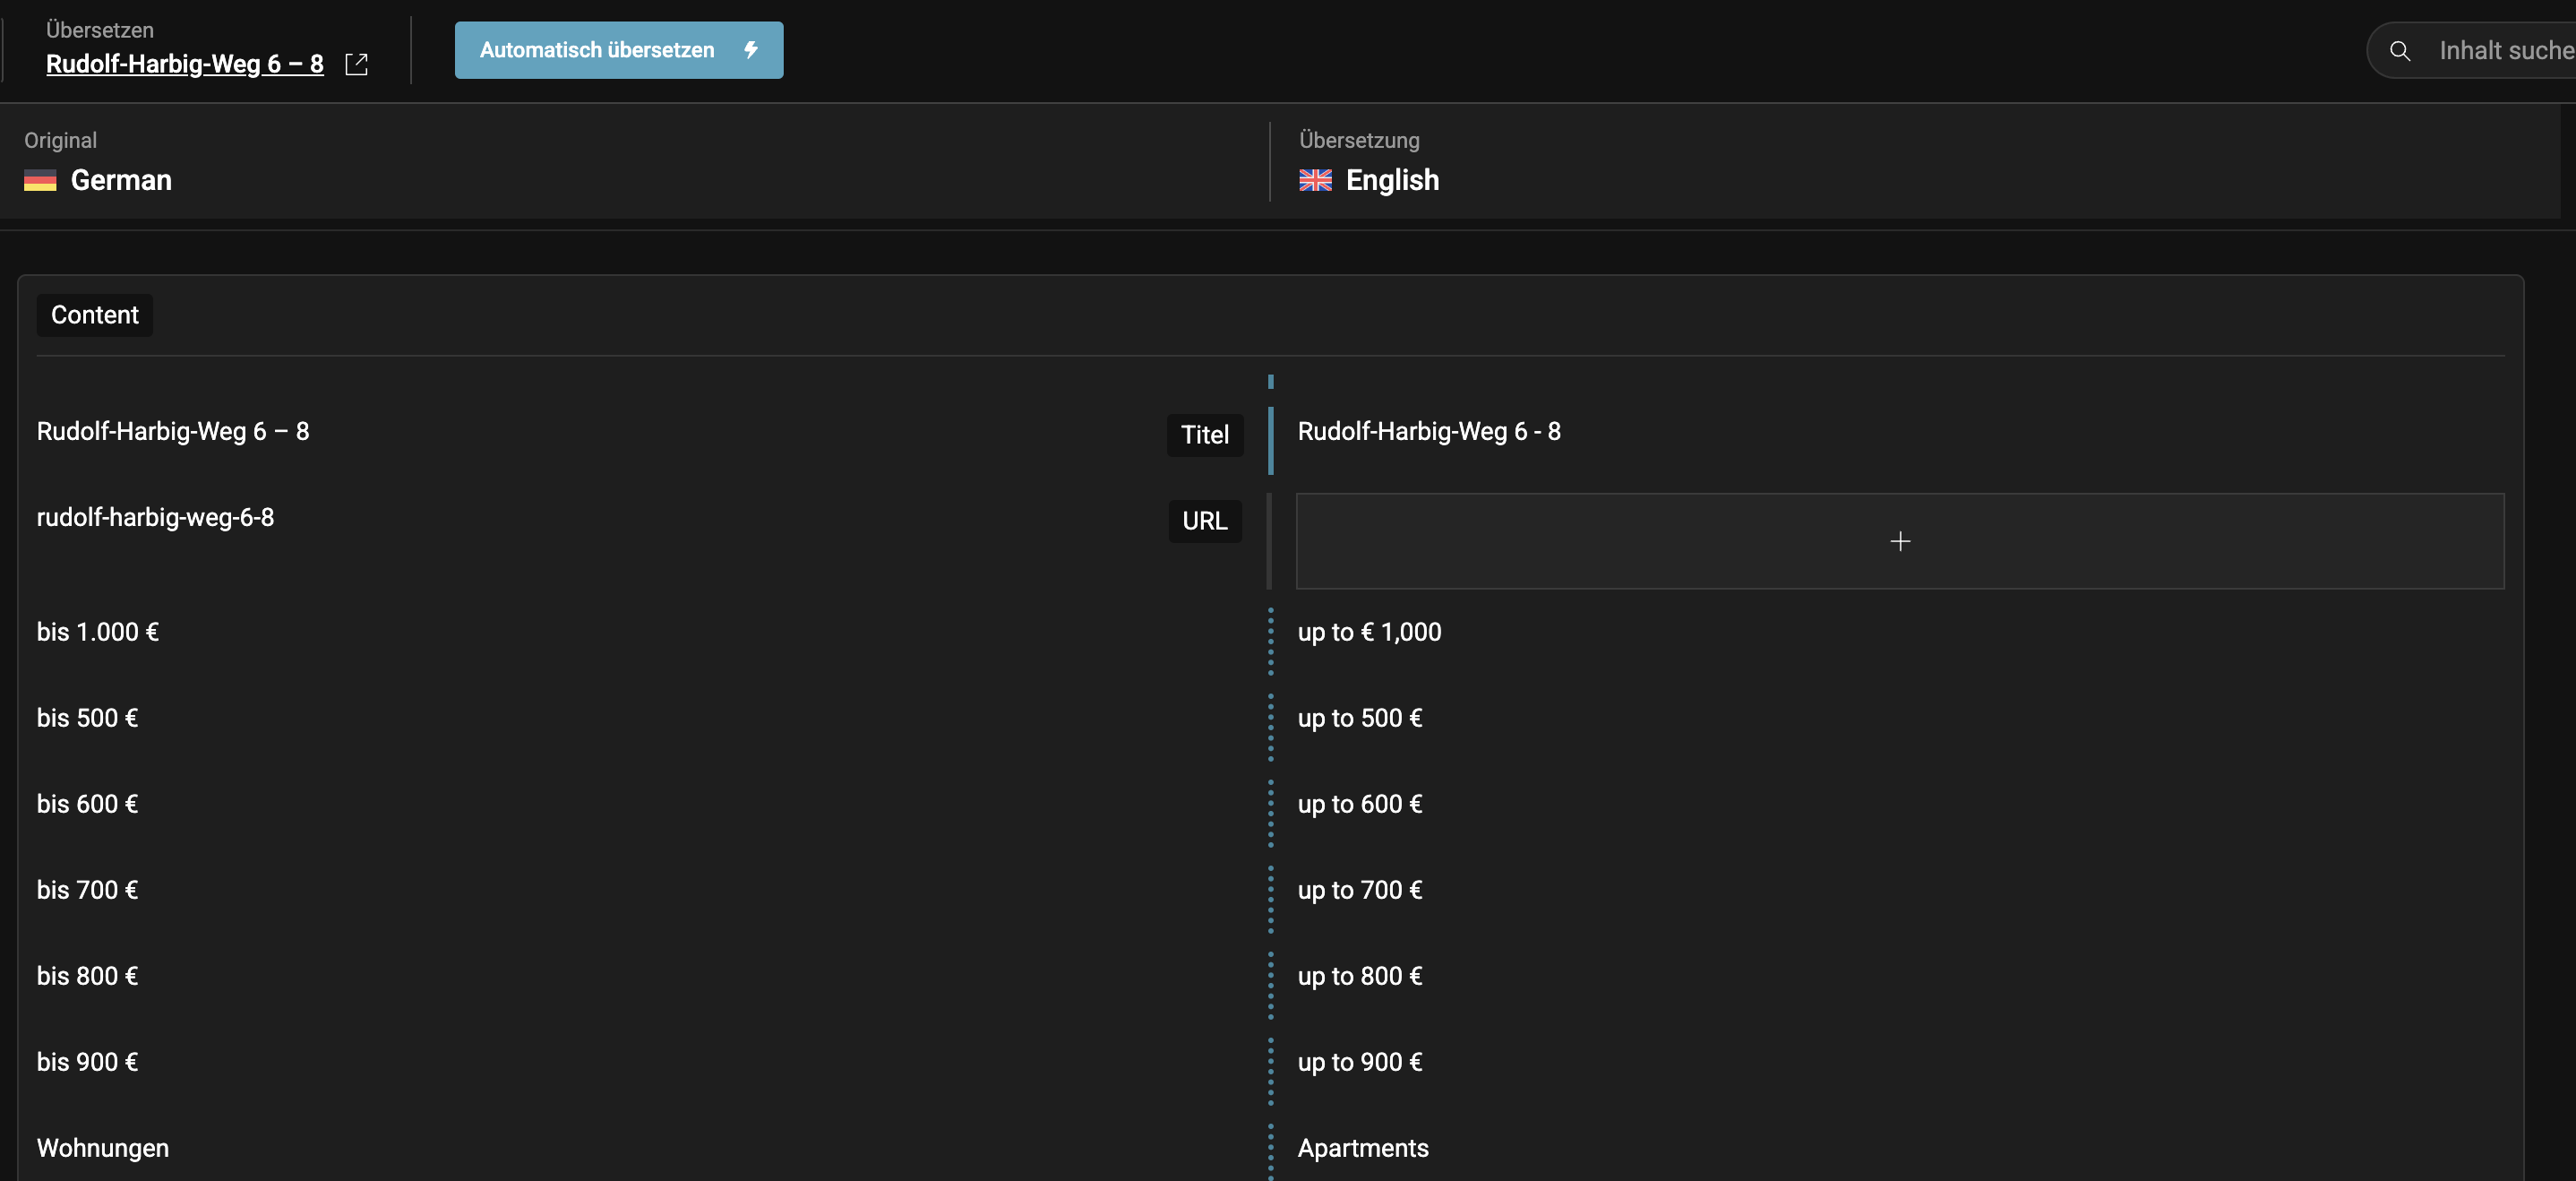Focus the Inhalt suchen search field
Viewport: 2576px width, 1181px height.
tap(2500, 50)
